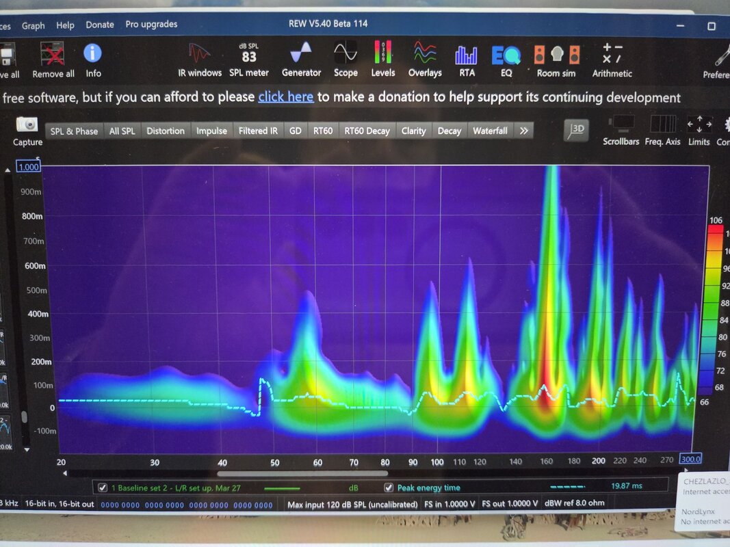Viewport: 730px width, 547px height.
Task: Open the Graph menu
Action: pos(33,25)
